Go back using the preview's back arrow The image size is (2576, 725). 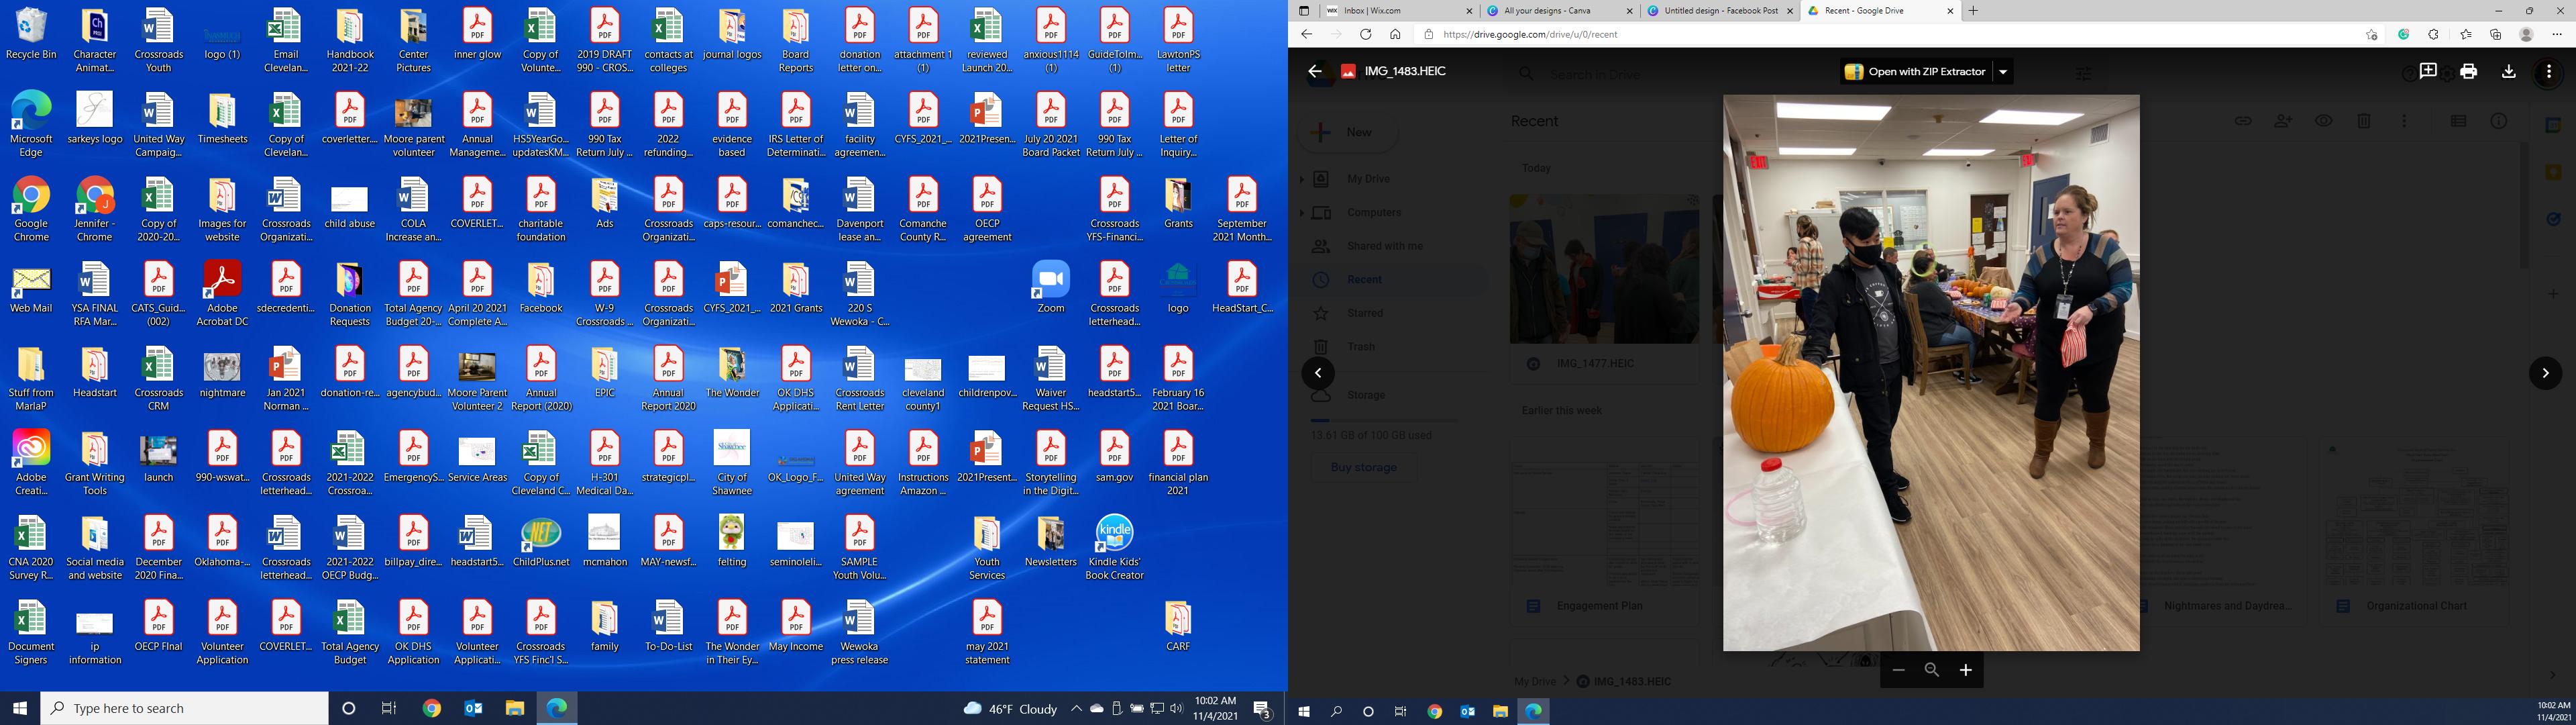[1315, 71]
